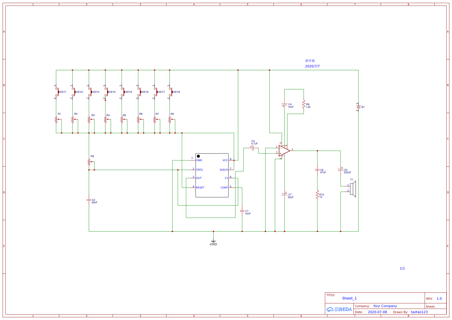Select the blue '2020/7/7' date note
452x320 pixels.
tap(312, 66)
